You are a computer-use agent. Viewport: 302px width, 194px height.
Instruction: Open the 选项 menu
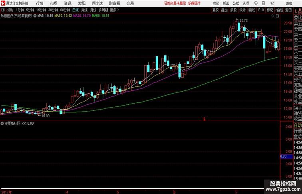click(x=246, y=3)
